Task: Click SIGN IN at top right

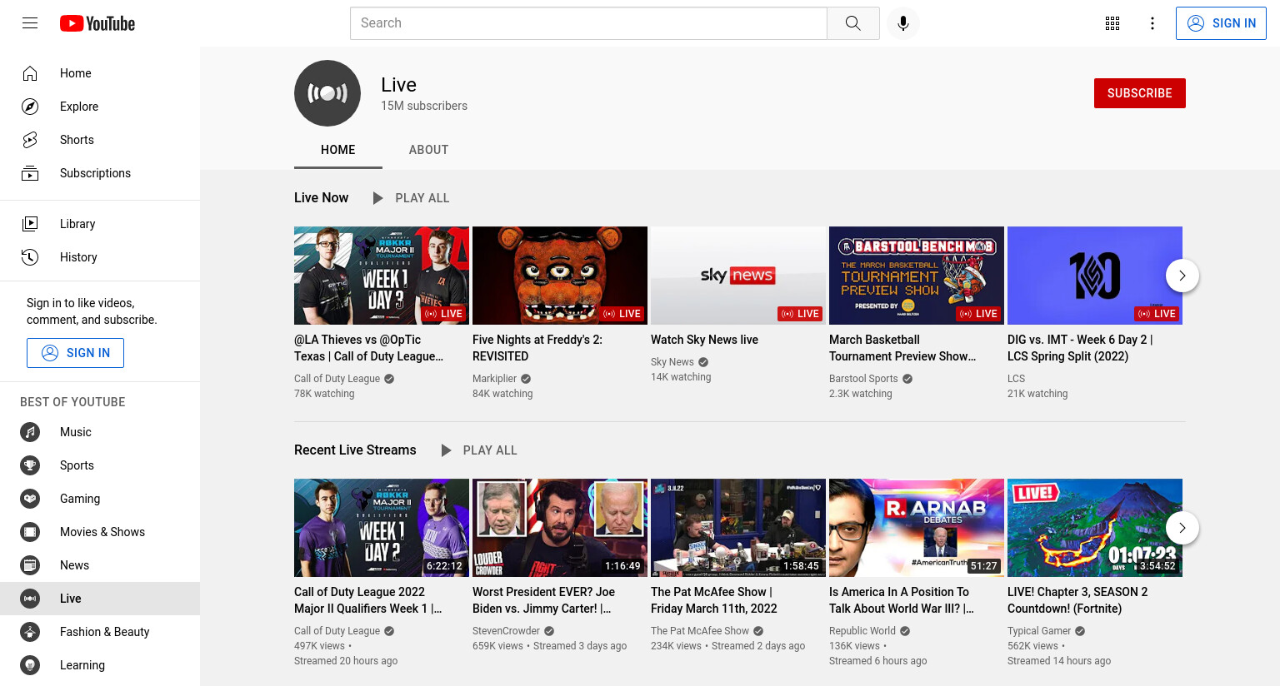Action: point(1221,23)
